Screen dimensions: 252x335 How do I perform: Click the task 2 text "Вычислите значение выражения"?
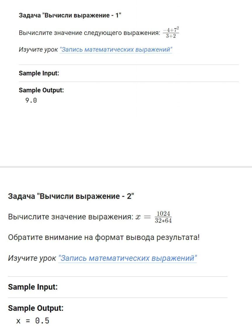(x=71, y=217)
